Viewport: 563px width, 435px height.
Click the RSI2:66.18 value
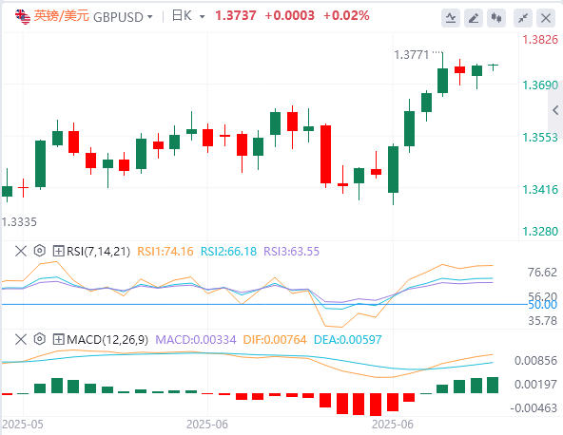point(228,251)
